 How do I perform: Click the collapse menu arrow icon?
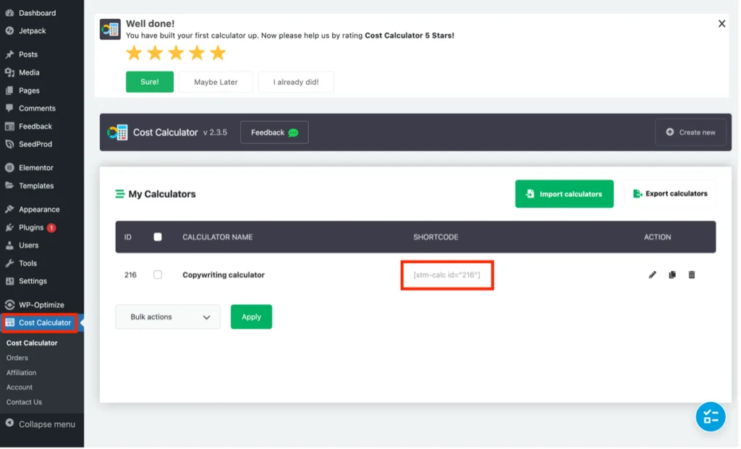pyautogui.click(x=9, y=424)
